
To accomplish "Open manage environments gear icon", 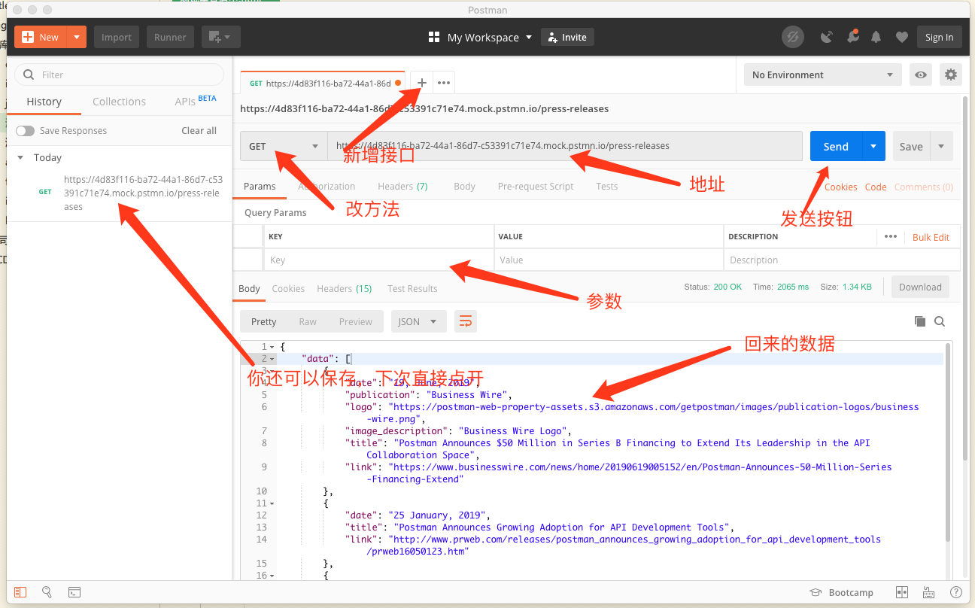I will click(951, 74).
